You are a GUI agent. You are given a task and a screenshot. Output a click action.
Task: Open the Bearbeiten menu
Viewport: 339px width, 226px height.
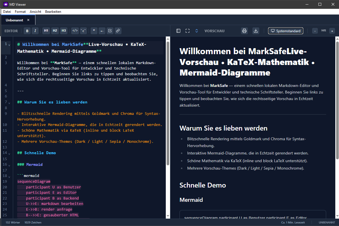click(x=53, y=12)
